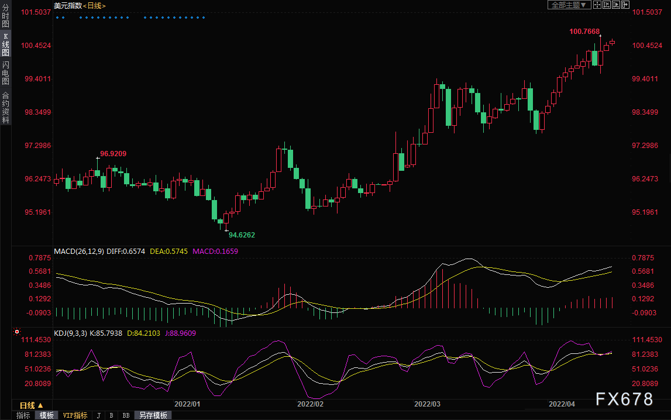671x420 pixels.
Task: Click the MACD(26,12,9) indicator label
Action: [x=79, y=251]
